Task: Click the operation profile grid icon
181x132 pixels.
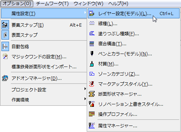Action: [92, 114]
